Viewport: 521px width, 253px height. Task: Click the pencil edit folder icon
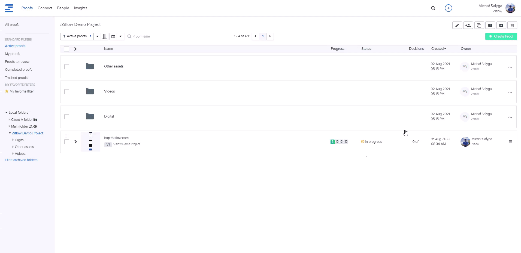click(x=457, y=25)
